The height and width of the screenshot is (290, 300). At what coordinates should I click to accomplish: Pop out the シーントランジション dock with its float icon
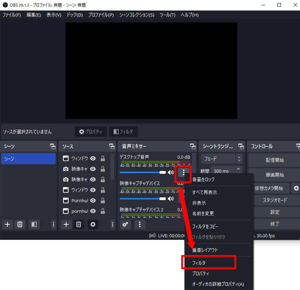pos(241,146)
